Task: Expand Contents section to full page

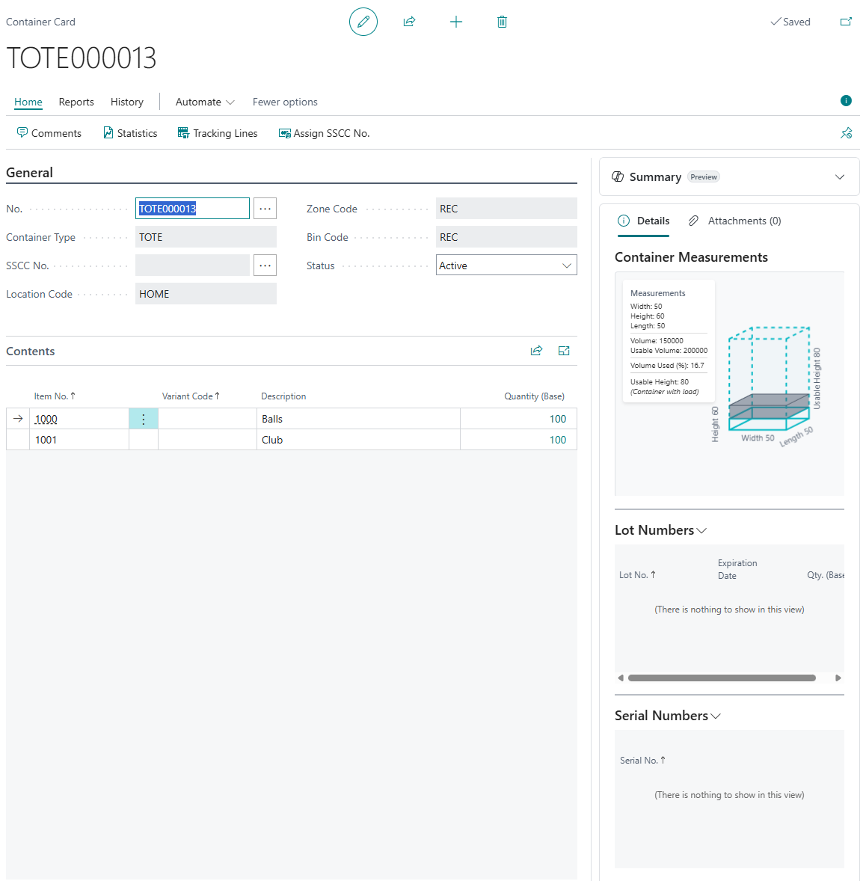Action: pos(564,351)
